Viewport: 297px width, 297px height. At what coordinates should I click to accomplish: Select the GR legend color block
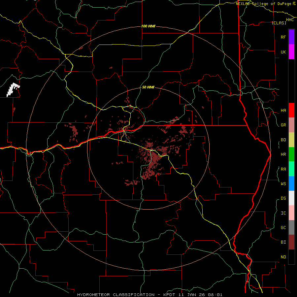291,125
